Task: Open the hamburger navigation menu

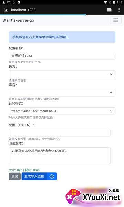Action: coord(116,20)
